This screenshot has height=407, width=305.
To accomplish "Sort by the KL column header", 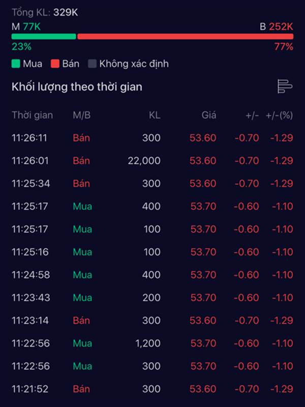I will click(x=155, y=115).
